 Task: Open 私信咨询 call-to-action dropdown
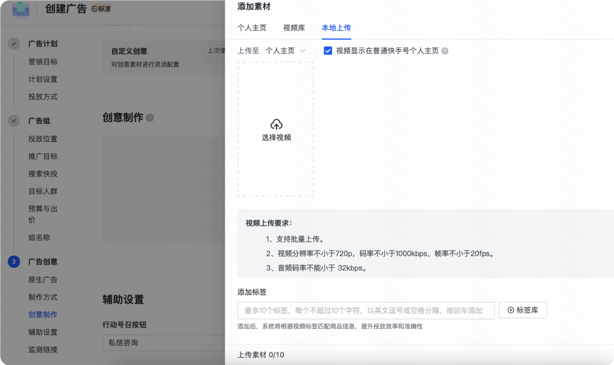pos(164,343)
